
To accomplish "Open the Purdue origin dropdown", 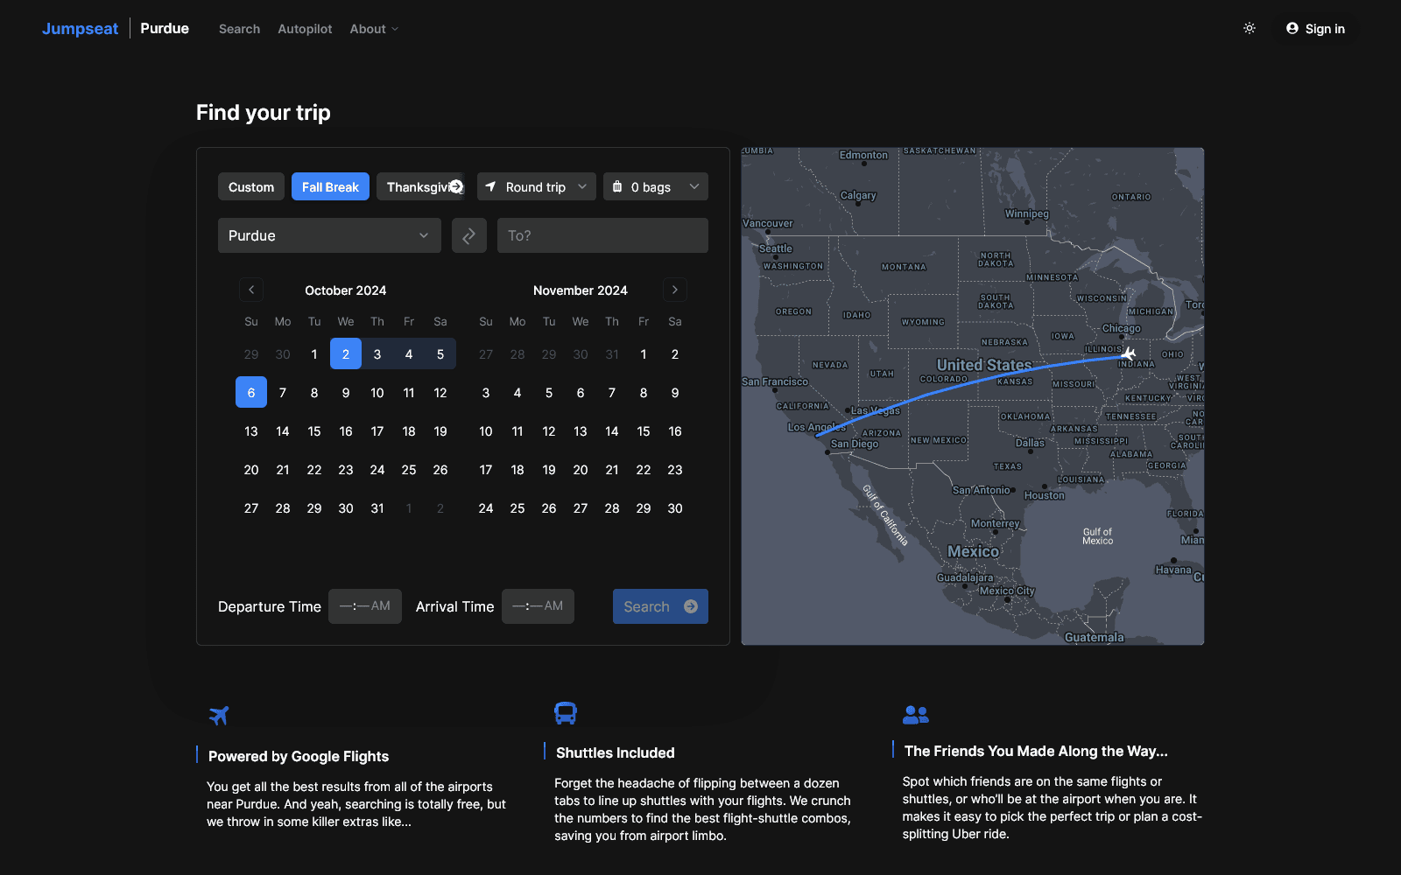I will 329,235.
